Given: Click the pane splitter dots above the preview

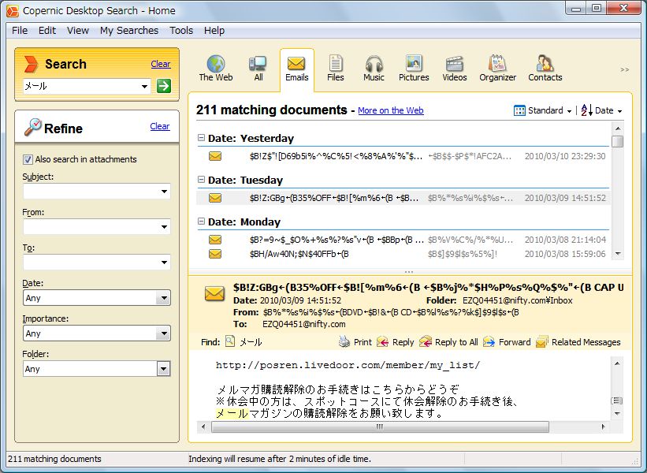Looking at the screenshot, I should point(409,272).
